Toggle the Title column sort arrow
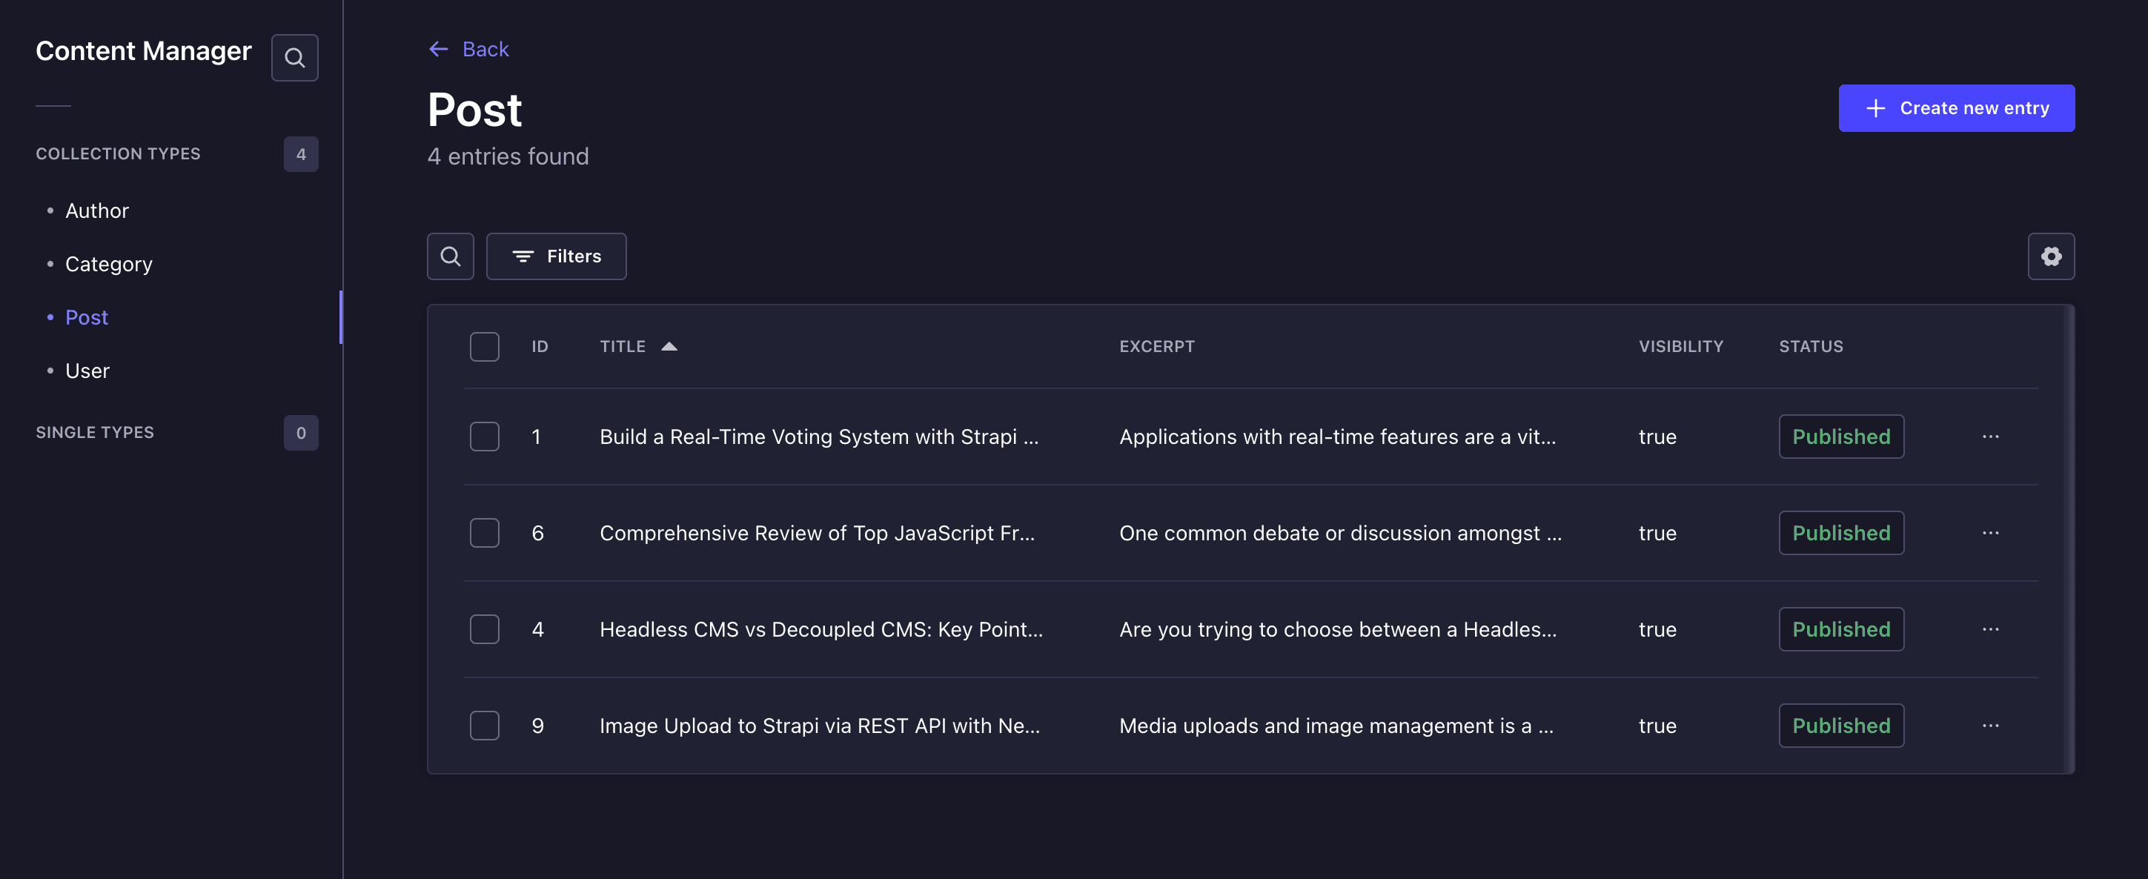 click(x=669, y=346)
